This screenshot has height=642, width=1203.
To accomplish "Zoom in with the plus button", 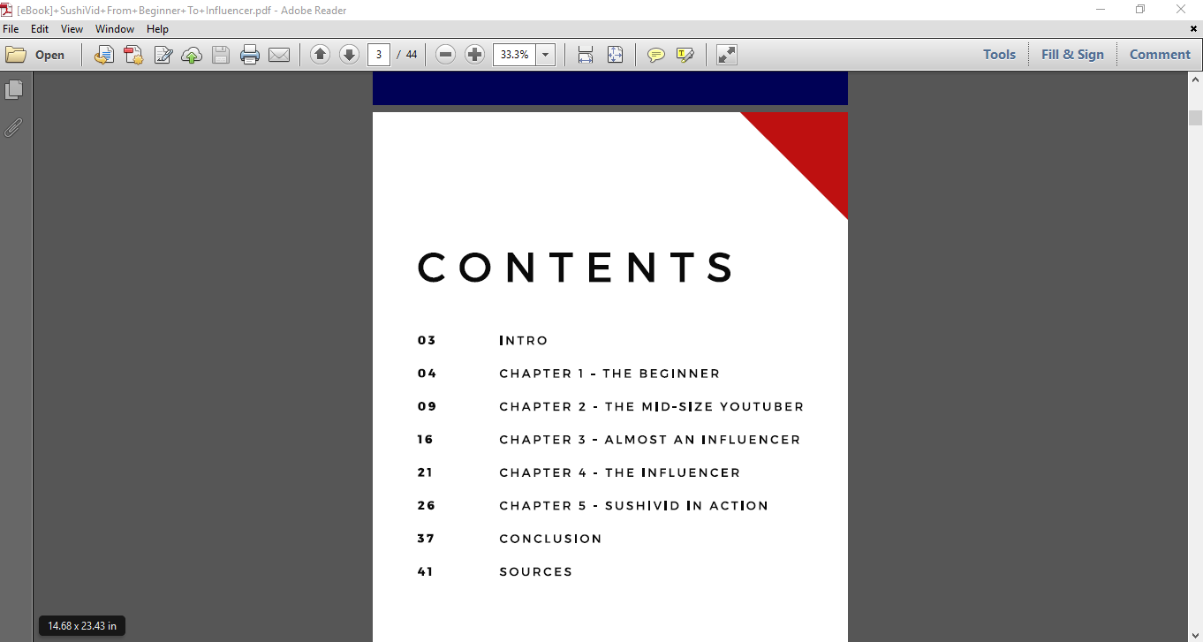I will pos(474,55).
